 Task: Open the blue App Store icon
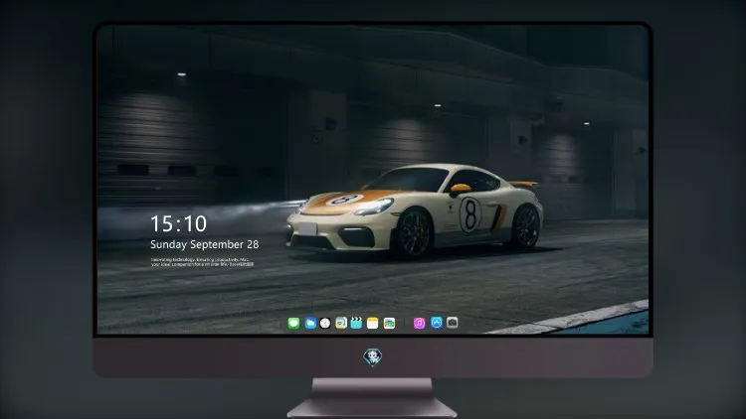(x=437, y=323)
